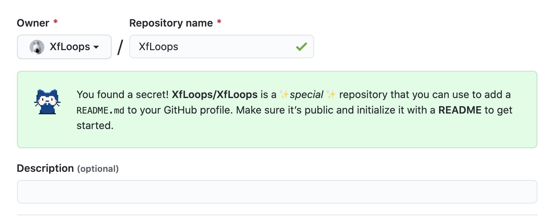The height and width of the screenshot is (219, 547).
Task: Click the red asterisk beside Owner
Action: point(55,23)
